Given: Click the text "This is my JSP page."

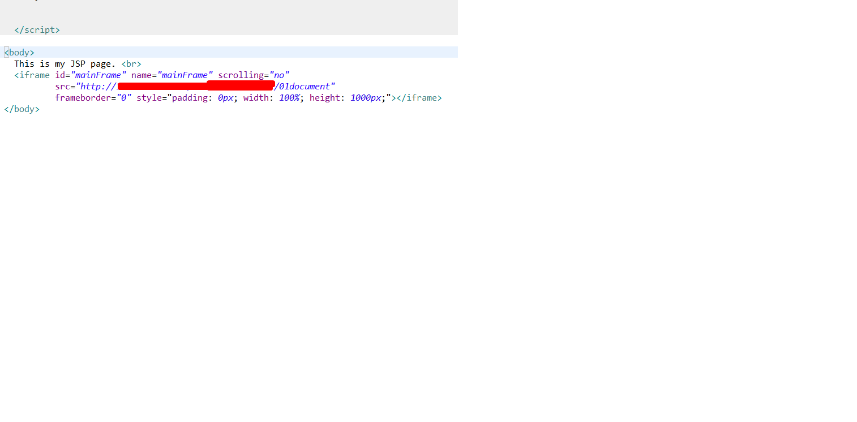Looking at the screenshot, I should point(65,64).
